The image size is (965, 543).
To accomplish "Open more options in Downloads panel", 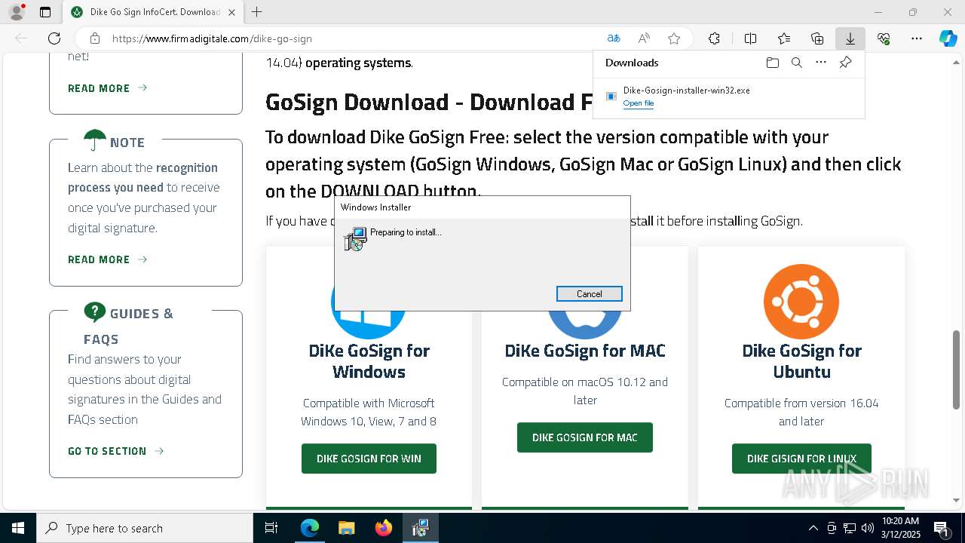I will (821, 63).
